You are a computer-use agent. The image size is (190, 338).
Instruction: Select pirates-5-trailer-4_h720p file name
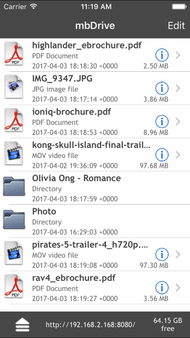[90, 245]
